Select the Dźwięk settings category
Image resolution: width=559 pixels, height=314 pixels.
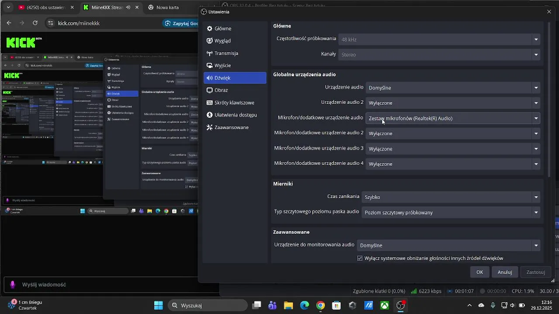(235, 78)
